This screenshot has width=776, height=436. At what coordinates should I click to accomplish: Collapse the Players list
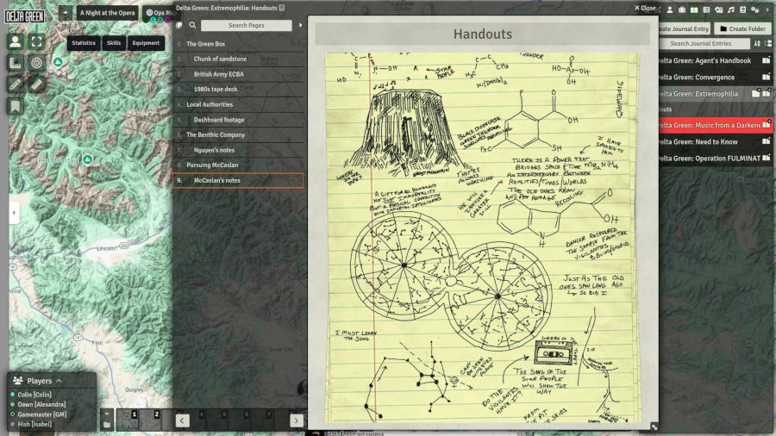point(59,381)
